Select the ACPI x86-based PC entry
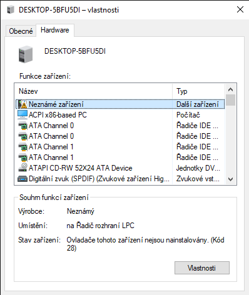This screenshot has height=295, width=249. point(58,115)
